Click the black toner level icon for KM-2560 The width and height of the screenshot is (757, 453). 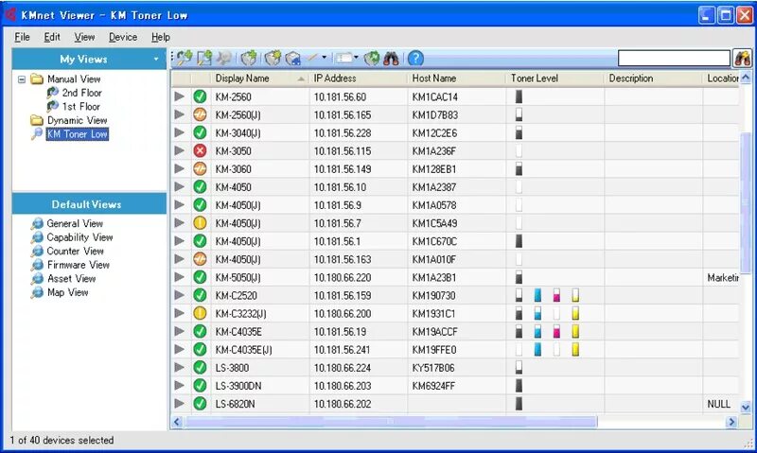(519, 96)
